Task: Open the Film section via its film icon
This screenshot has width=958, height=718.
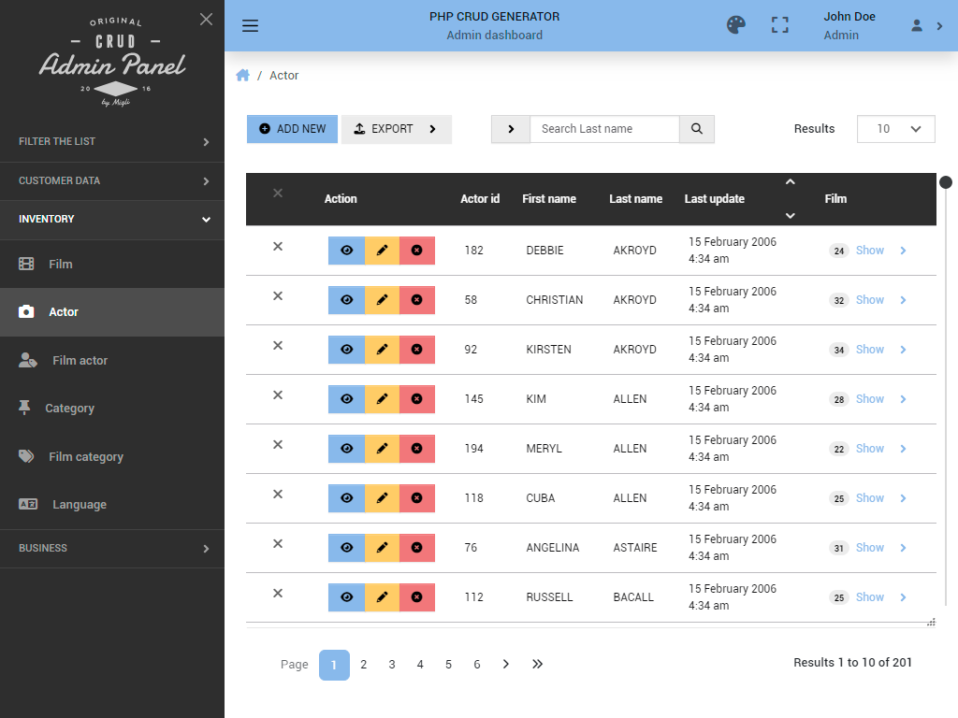Action: click(x=26, y=264)
